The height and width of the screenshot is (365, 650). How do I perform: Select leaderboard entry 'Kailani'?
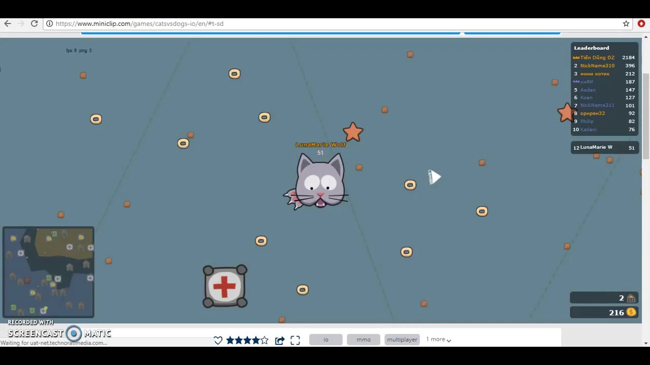click(589, 129)
